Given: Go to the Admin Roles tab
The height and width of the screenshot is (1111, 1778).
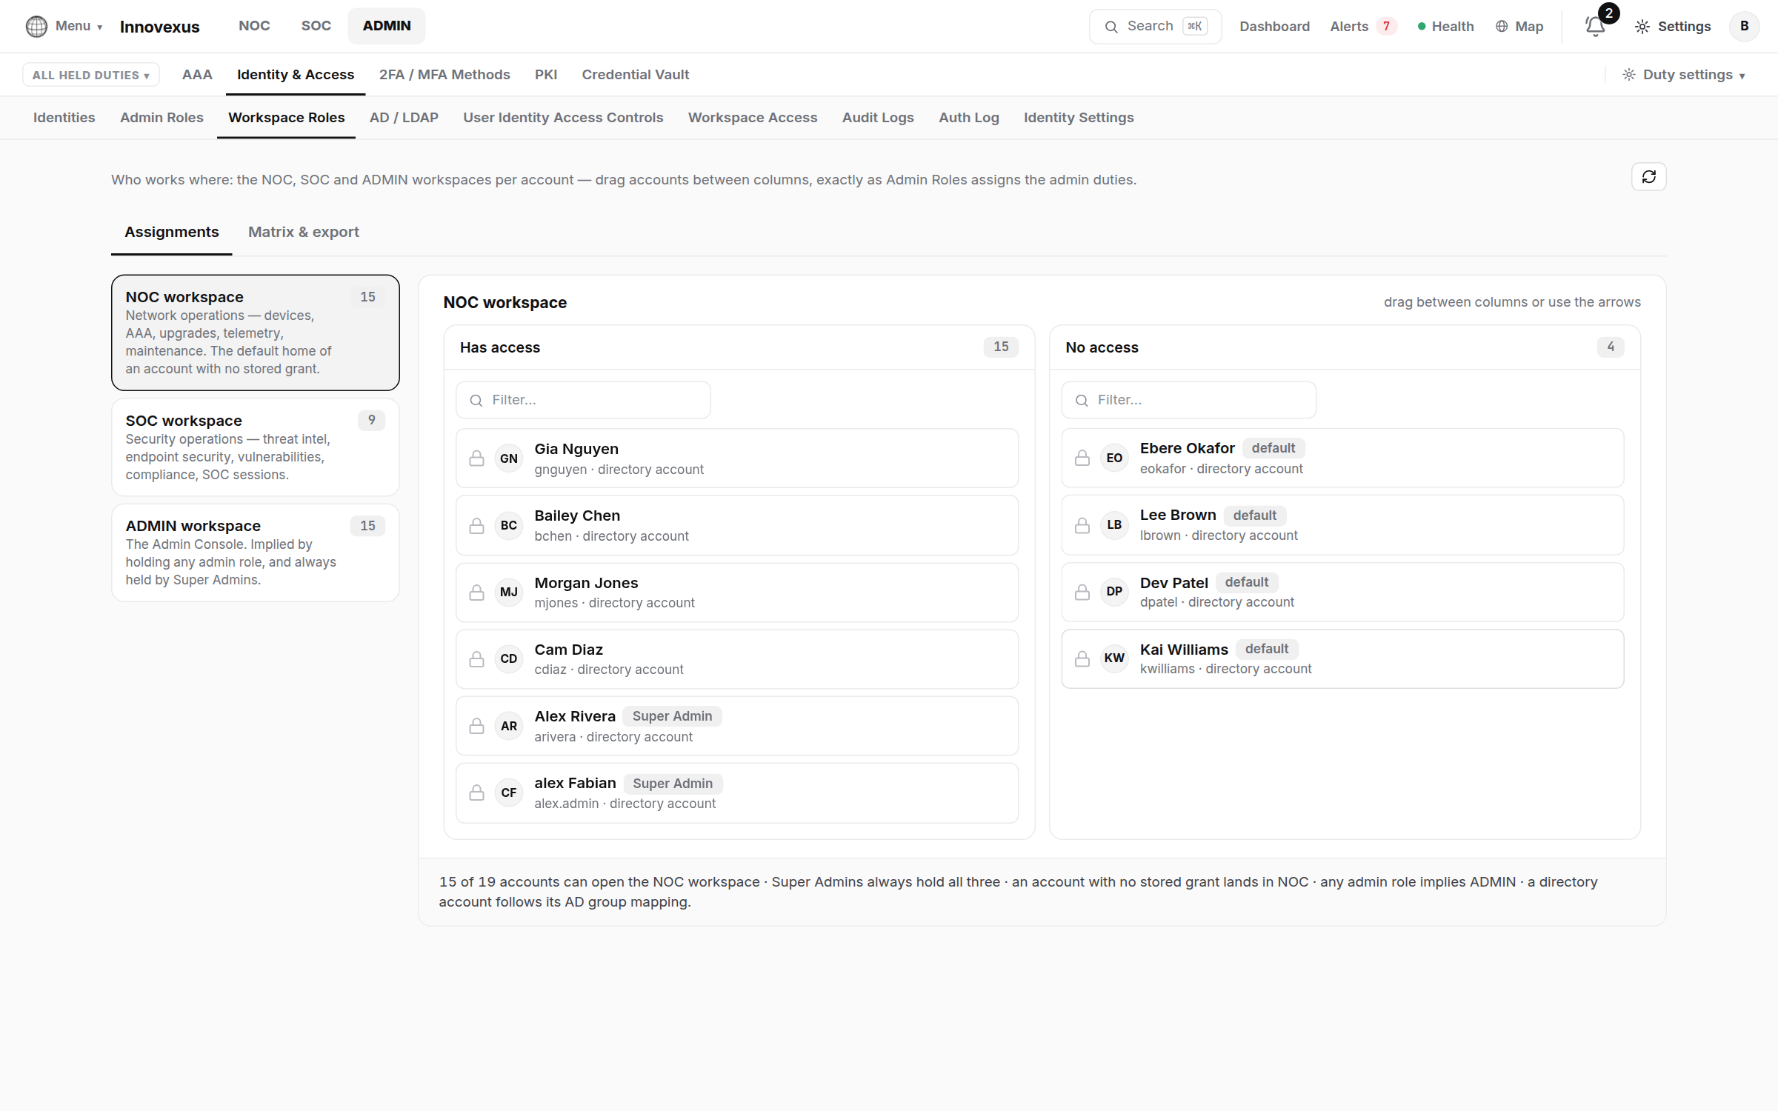Looking at the screenshot, I should pyautogui.click(x=162, y=118).
